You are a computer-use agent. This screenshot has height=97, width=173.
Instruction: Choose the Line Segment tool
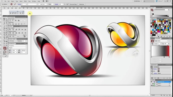tap(4, 25)
